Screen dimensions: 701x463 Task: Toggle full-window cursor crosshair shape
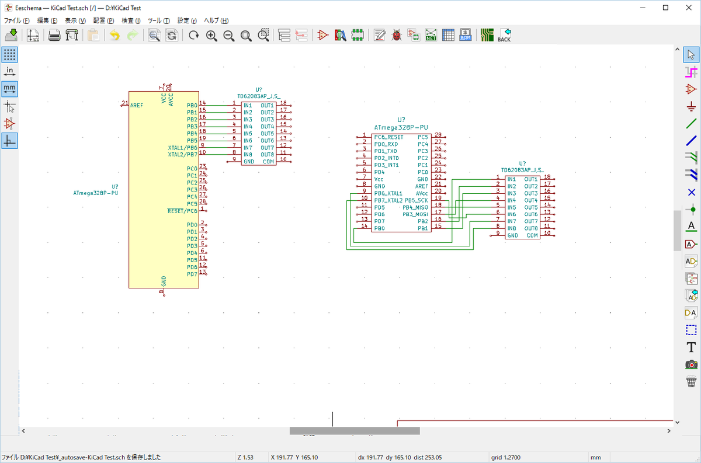(x=9, y=106)
